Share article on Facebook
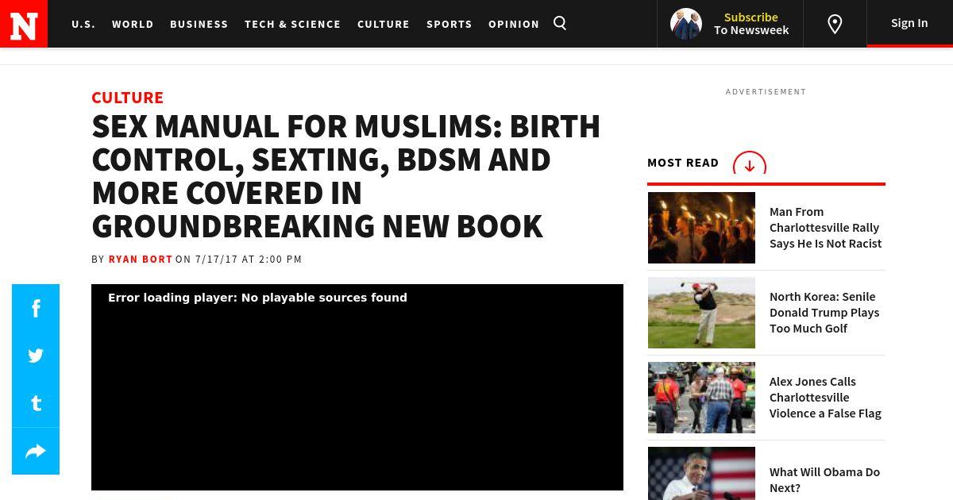This screenshot has height=500, width=953. click(36, 308)
